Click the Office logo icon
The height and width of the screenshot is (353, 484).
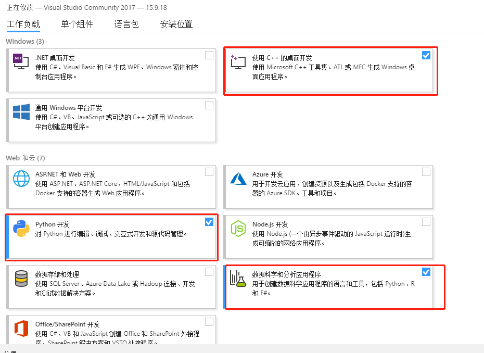point(21,329)
